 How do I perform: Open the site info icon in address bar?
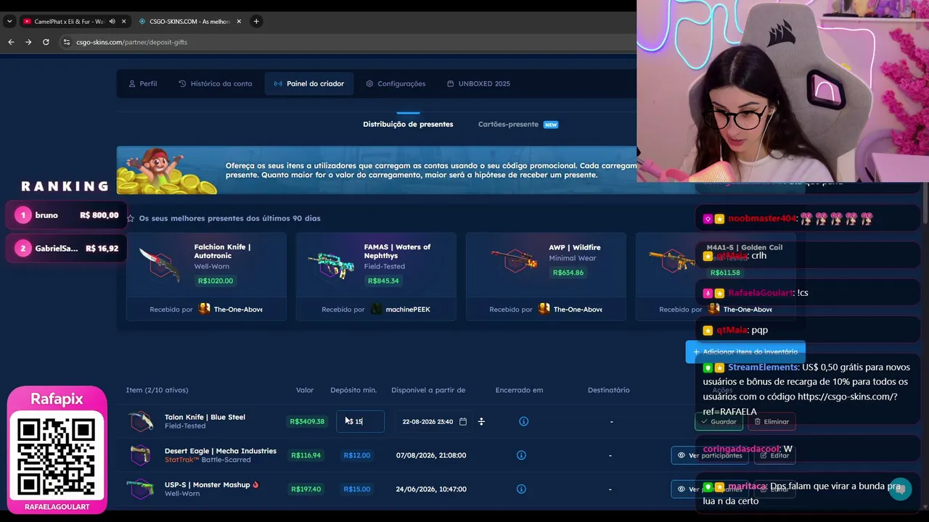click(67, 42)
